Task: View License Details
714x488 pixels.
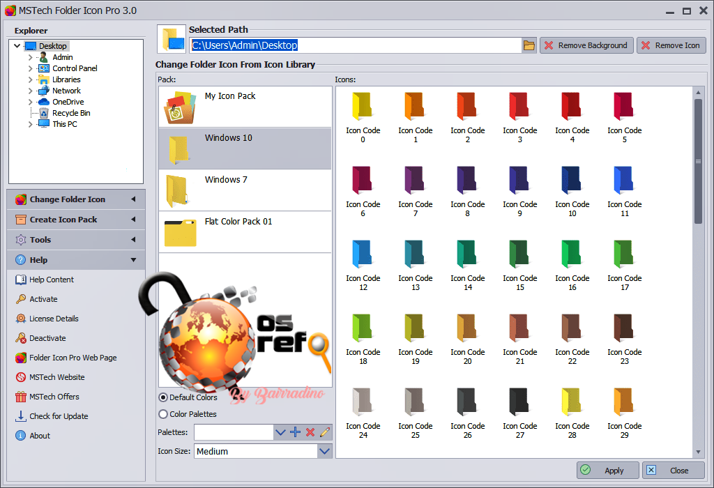Action: tap(47, 319)
